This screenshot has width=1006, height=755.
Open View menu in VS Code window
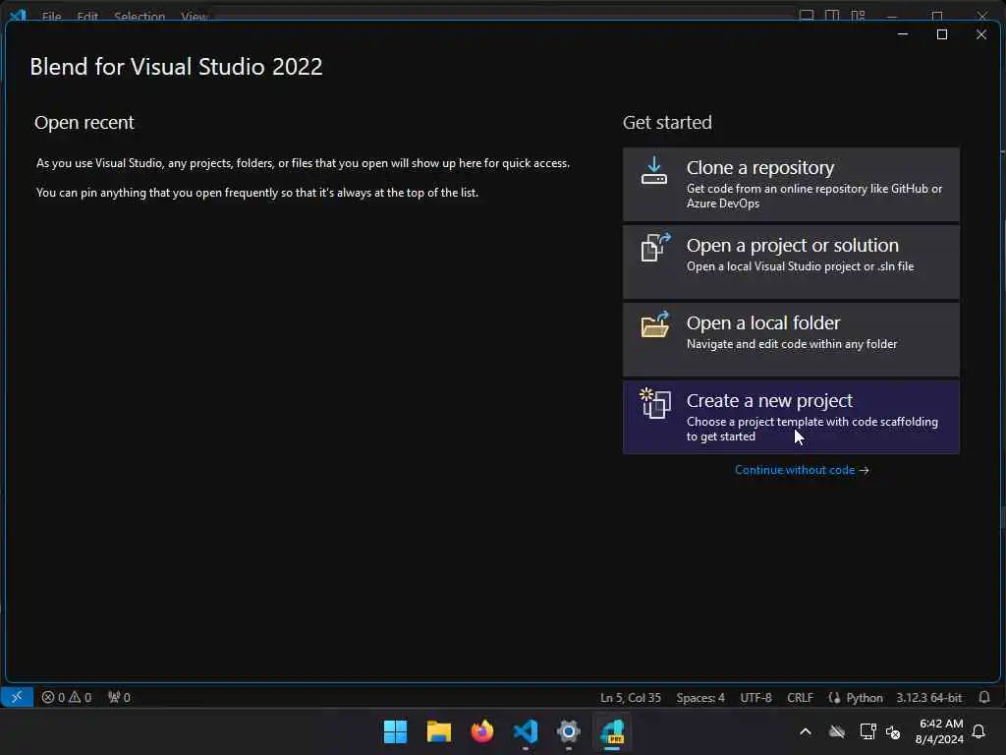pyautogui.click(x=194, y=16)
